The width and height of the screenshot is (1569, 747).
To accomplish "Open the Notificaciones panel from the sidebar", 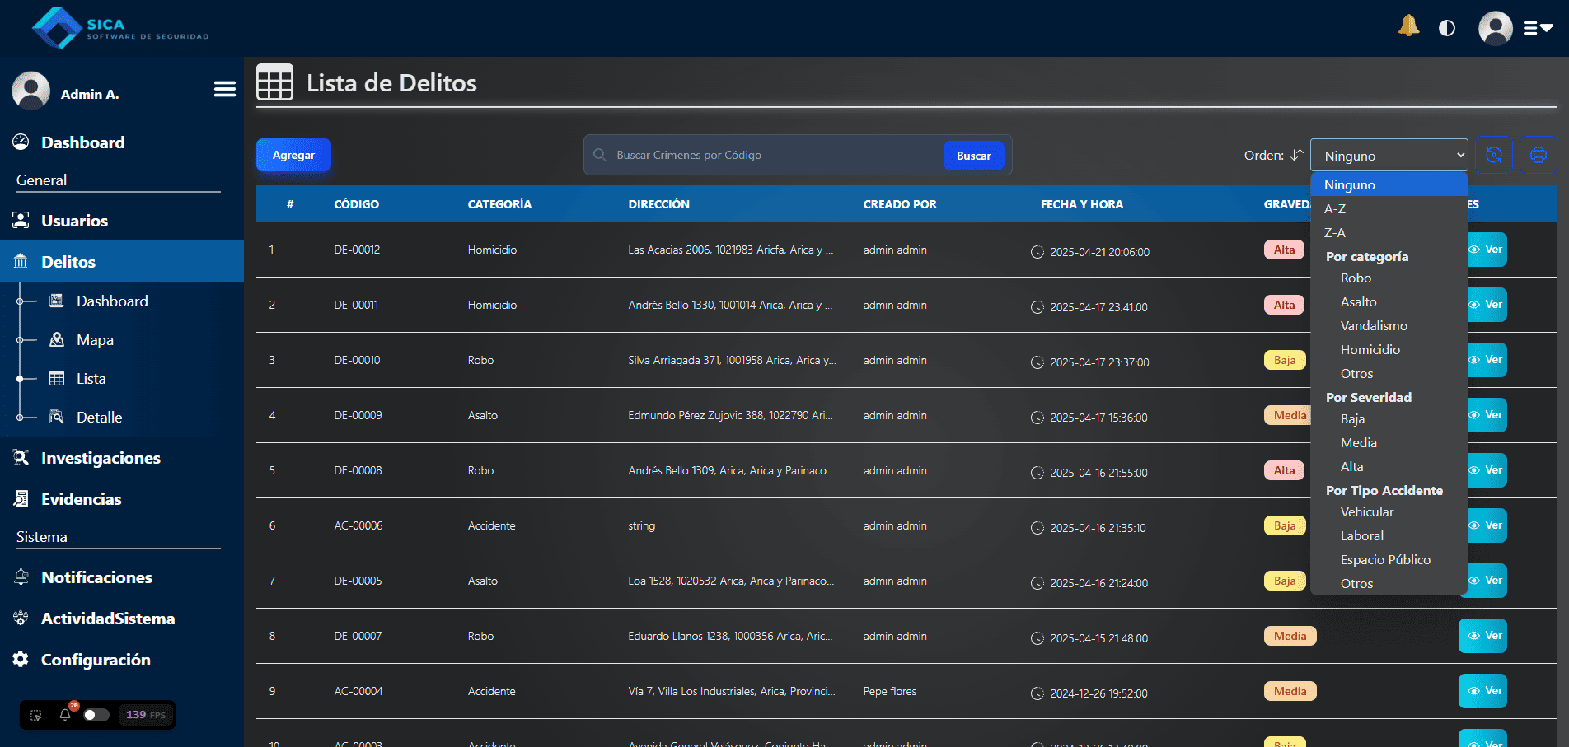I will pos(96,577).
